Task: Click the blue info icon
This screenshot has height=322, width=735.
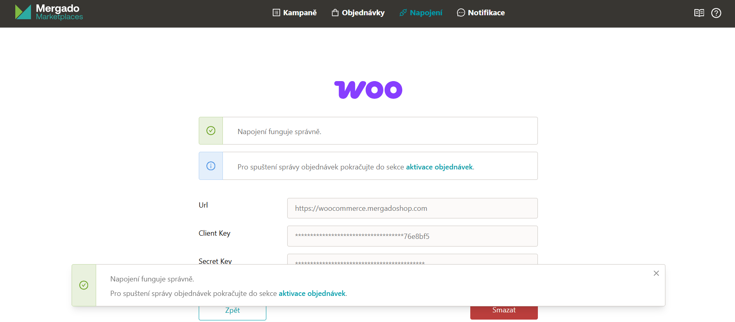Action: (x=211, y=166)
